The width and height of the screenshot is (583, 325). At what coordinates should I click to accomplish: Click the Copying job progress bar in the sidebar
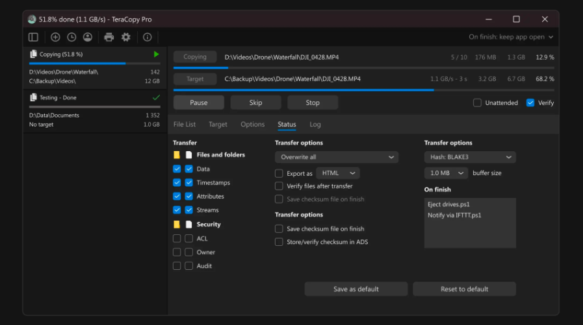[94, 64]
